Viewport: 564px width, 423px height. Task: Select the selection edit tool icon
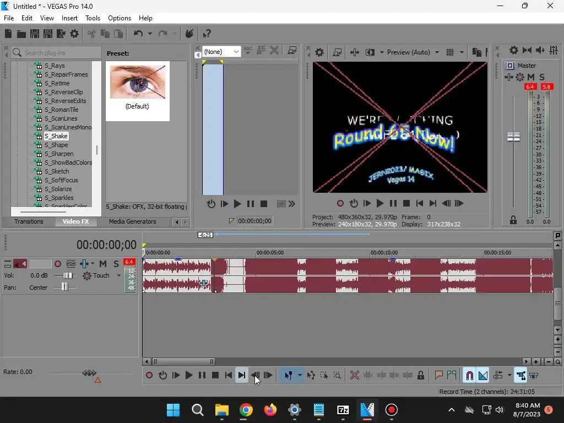tap(324, 376)
